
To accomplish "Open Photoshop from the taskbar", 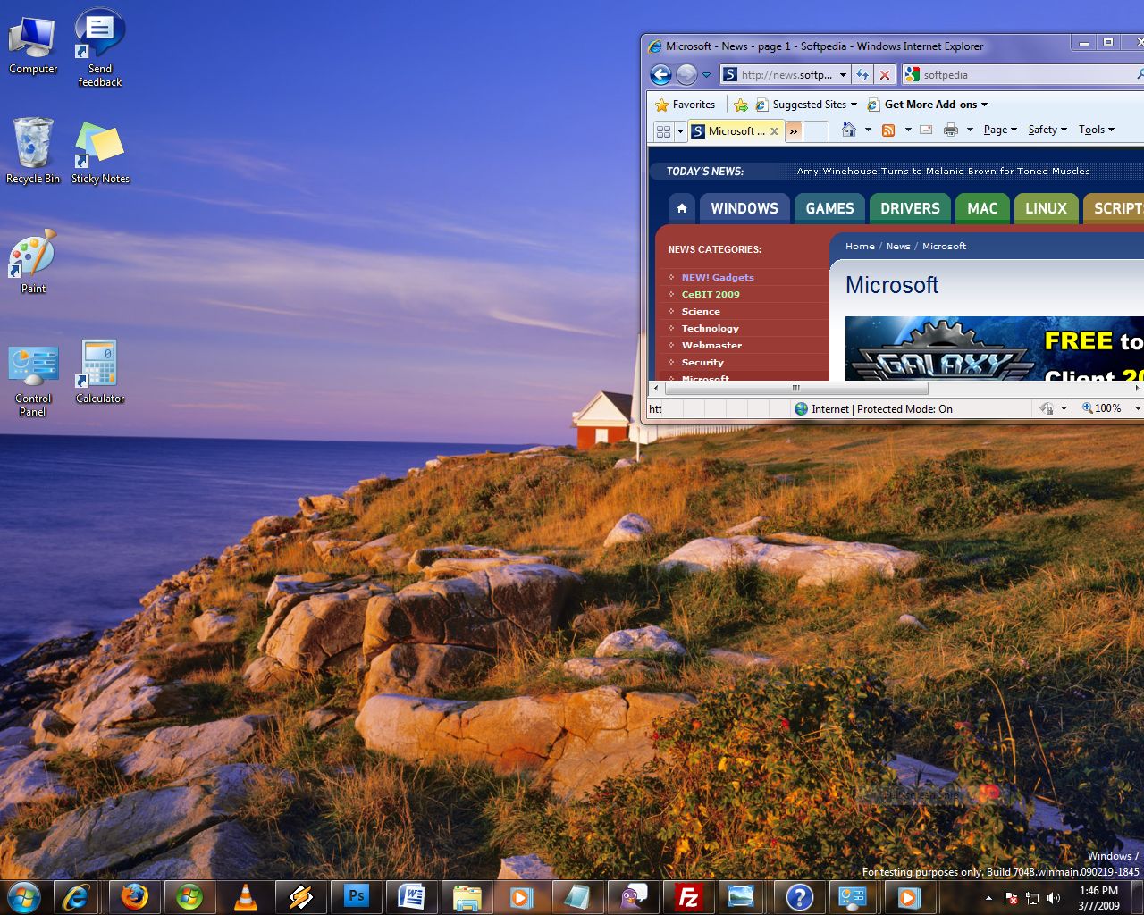I will (x=357, y=896).
